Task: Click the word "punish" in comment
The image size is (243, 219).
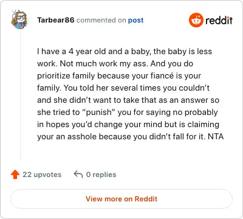Action: click(99, 113)
